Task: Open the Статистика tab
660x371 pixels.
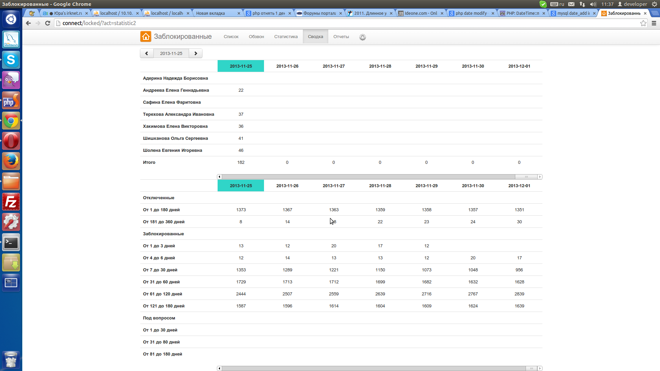Action: [286, 37]
